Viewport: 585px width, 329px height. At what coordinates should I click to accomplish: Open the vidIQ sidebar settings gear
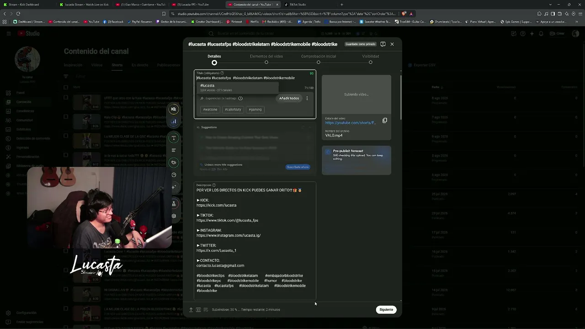click(x=174, y=216)
